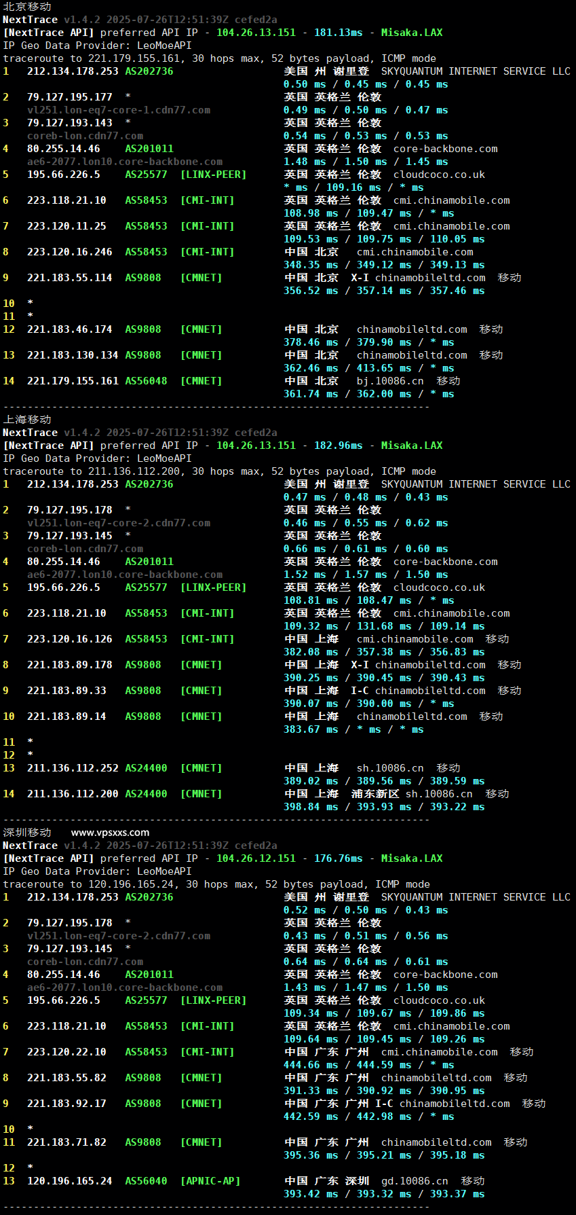The width and height of the screenshot is (576, 1215).
Task: Select hop IP 223.120.22.10
Action: [66, 1052]
